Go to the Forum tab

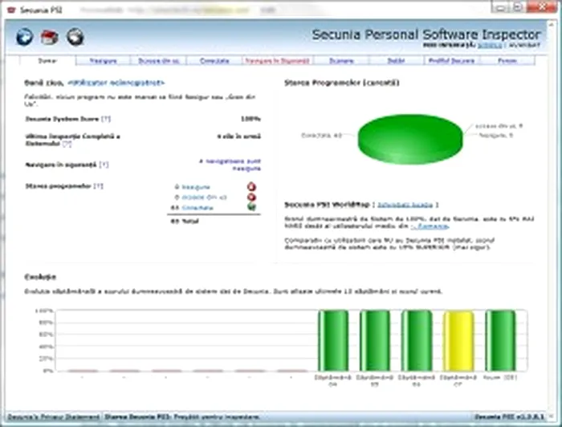pyautogui.click(x=507, y=60)
